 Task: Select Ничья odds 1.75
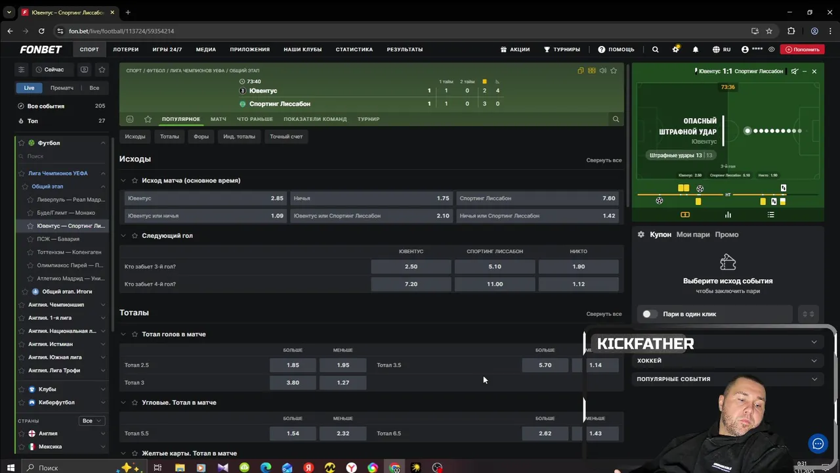click(371, 198)
